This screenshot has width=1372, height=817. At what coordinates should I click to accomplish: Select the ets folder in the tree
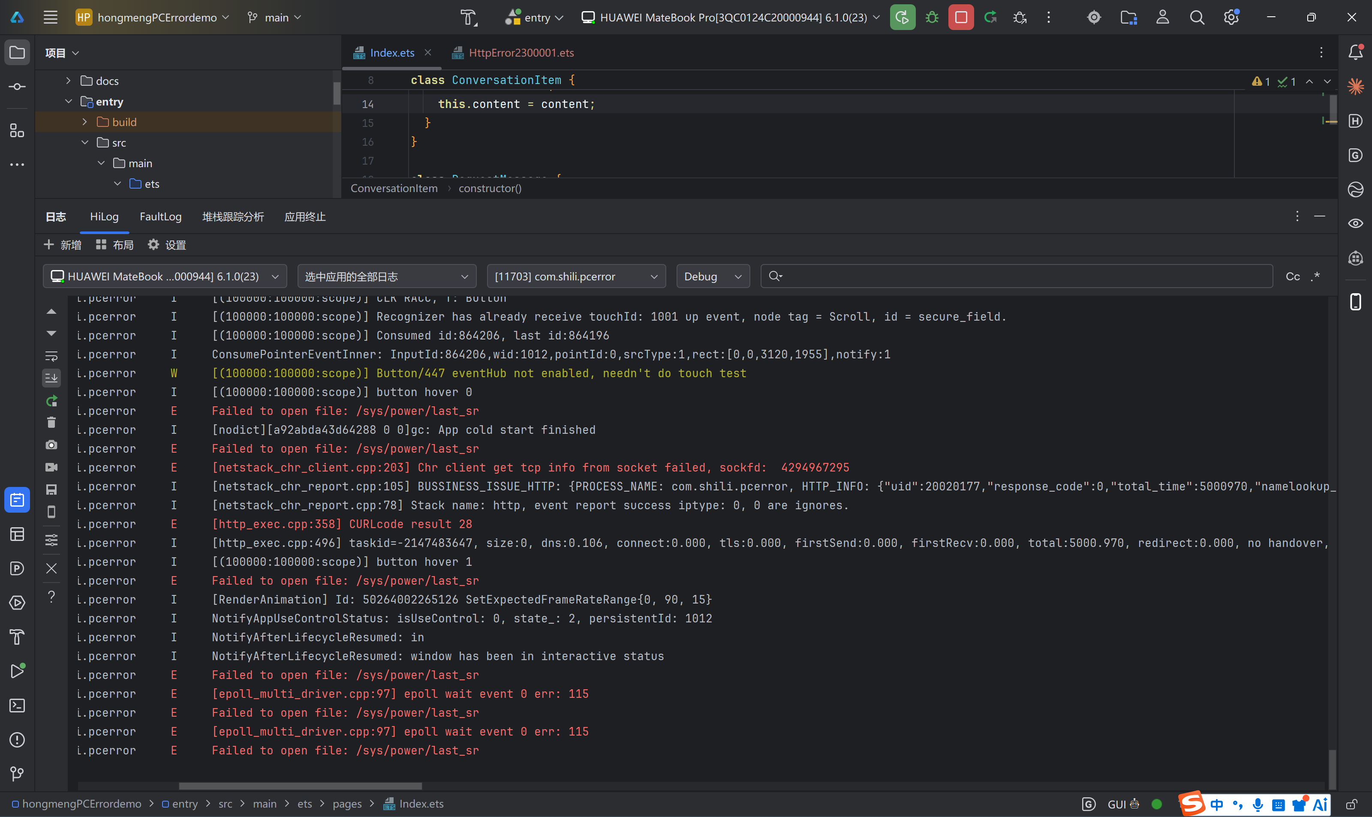tap(152, 184)
